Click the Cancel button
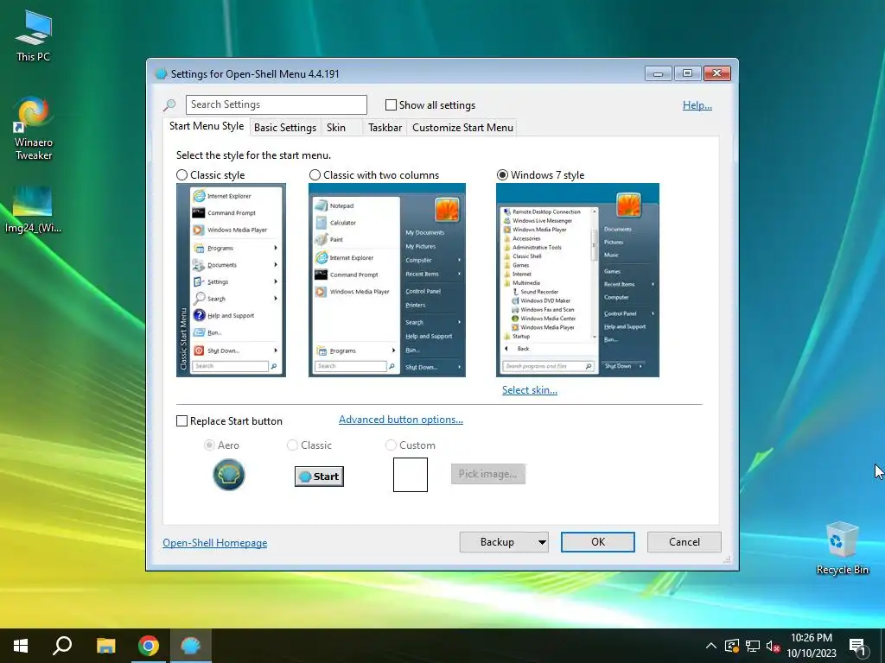 684,542
